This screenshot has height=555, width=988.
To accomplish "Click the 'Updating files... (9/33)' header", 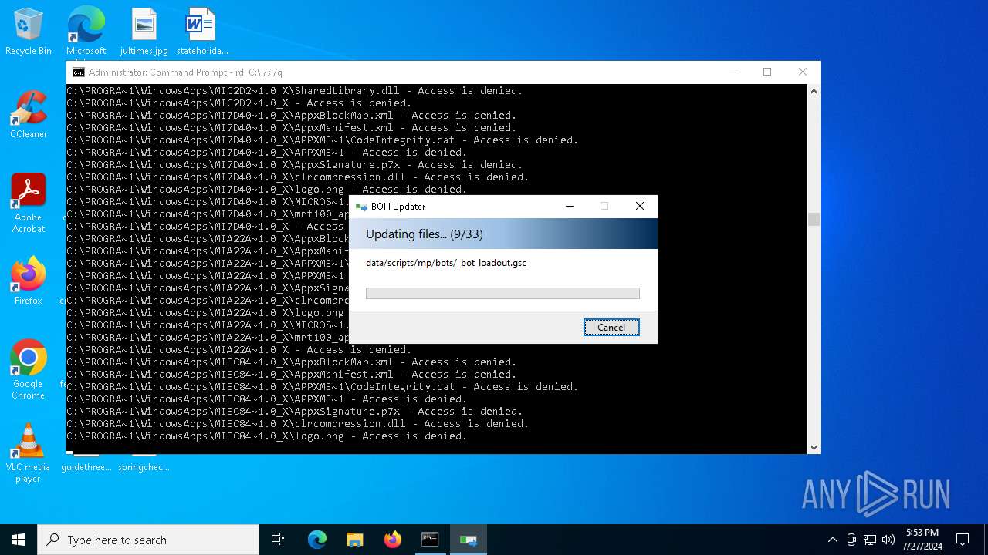I will 425,234.
